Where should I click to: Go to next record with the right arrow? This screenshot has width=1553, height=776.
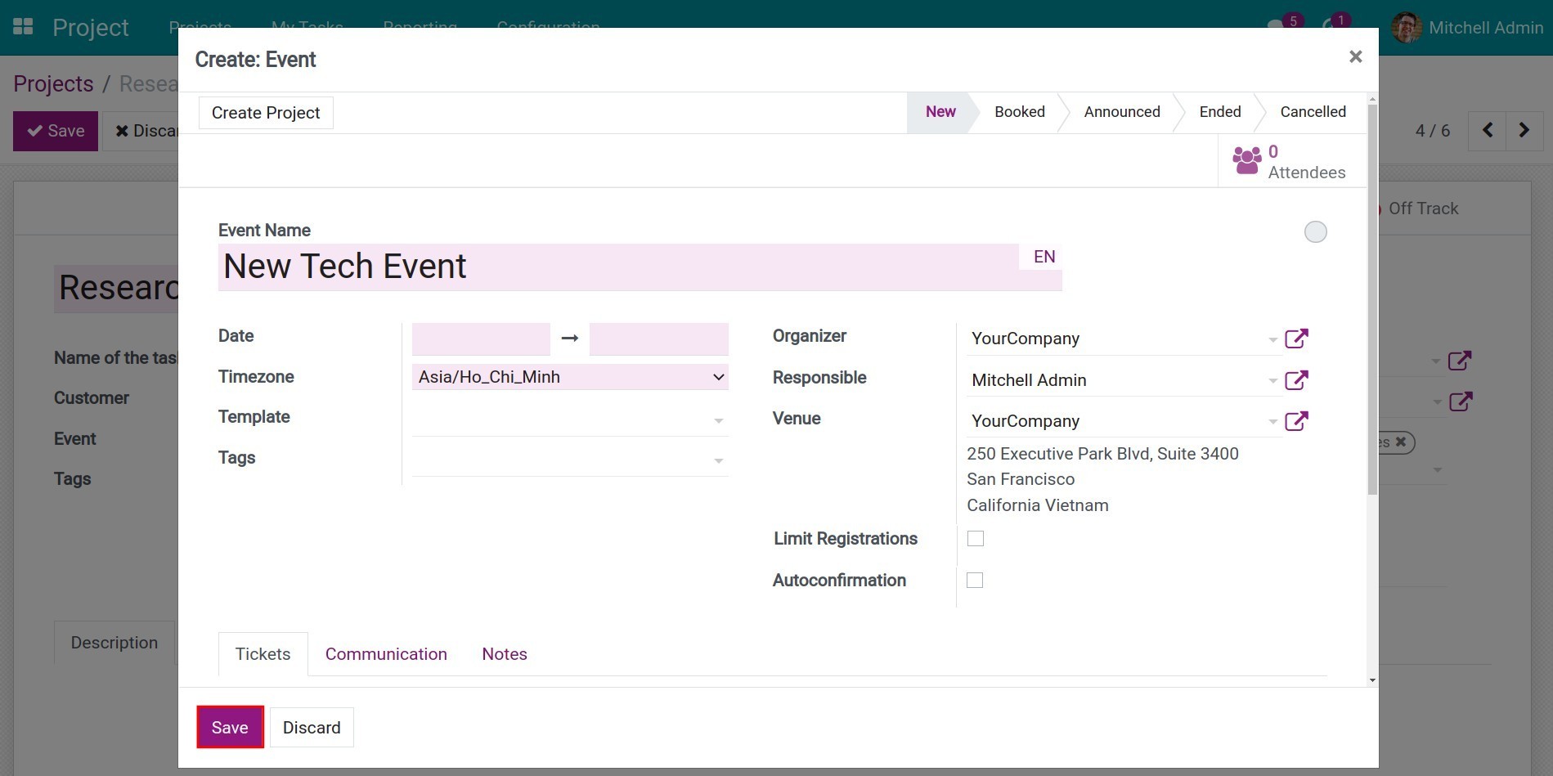pos(1524,130)
